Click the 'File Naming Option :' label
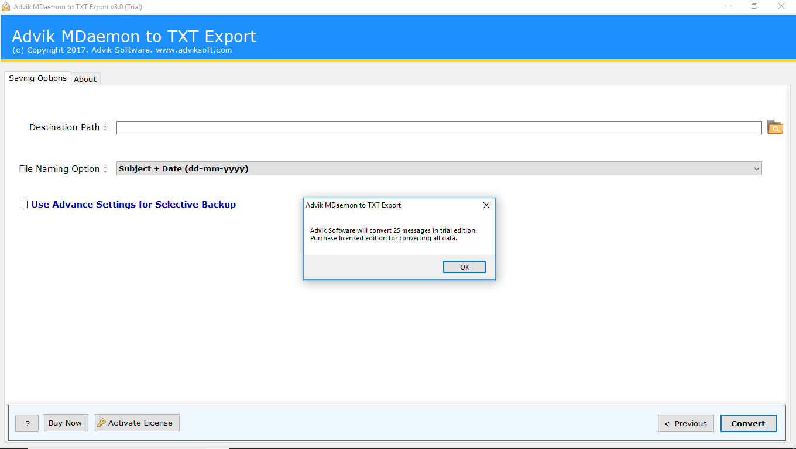 click(63, 169)
